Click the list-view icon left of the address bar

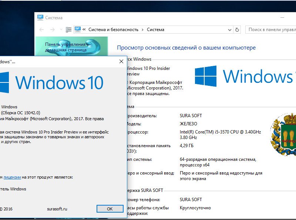coord(68,30)
